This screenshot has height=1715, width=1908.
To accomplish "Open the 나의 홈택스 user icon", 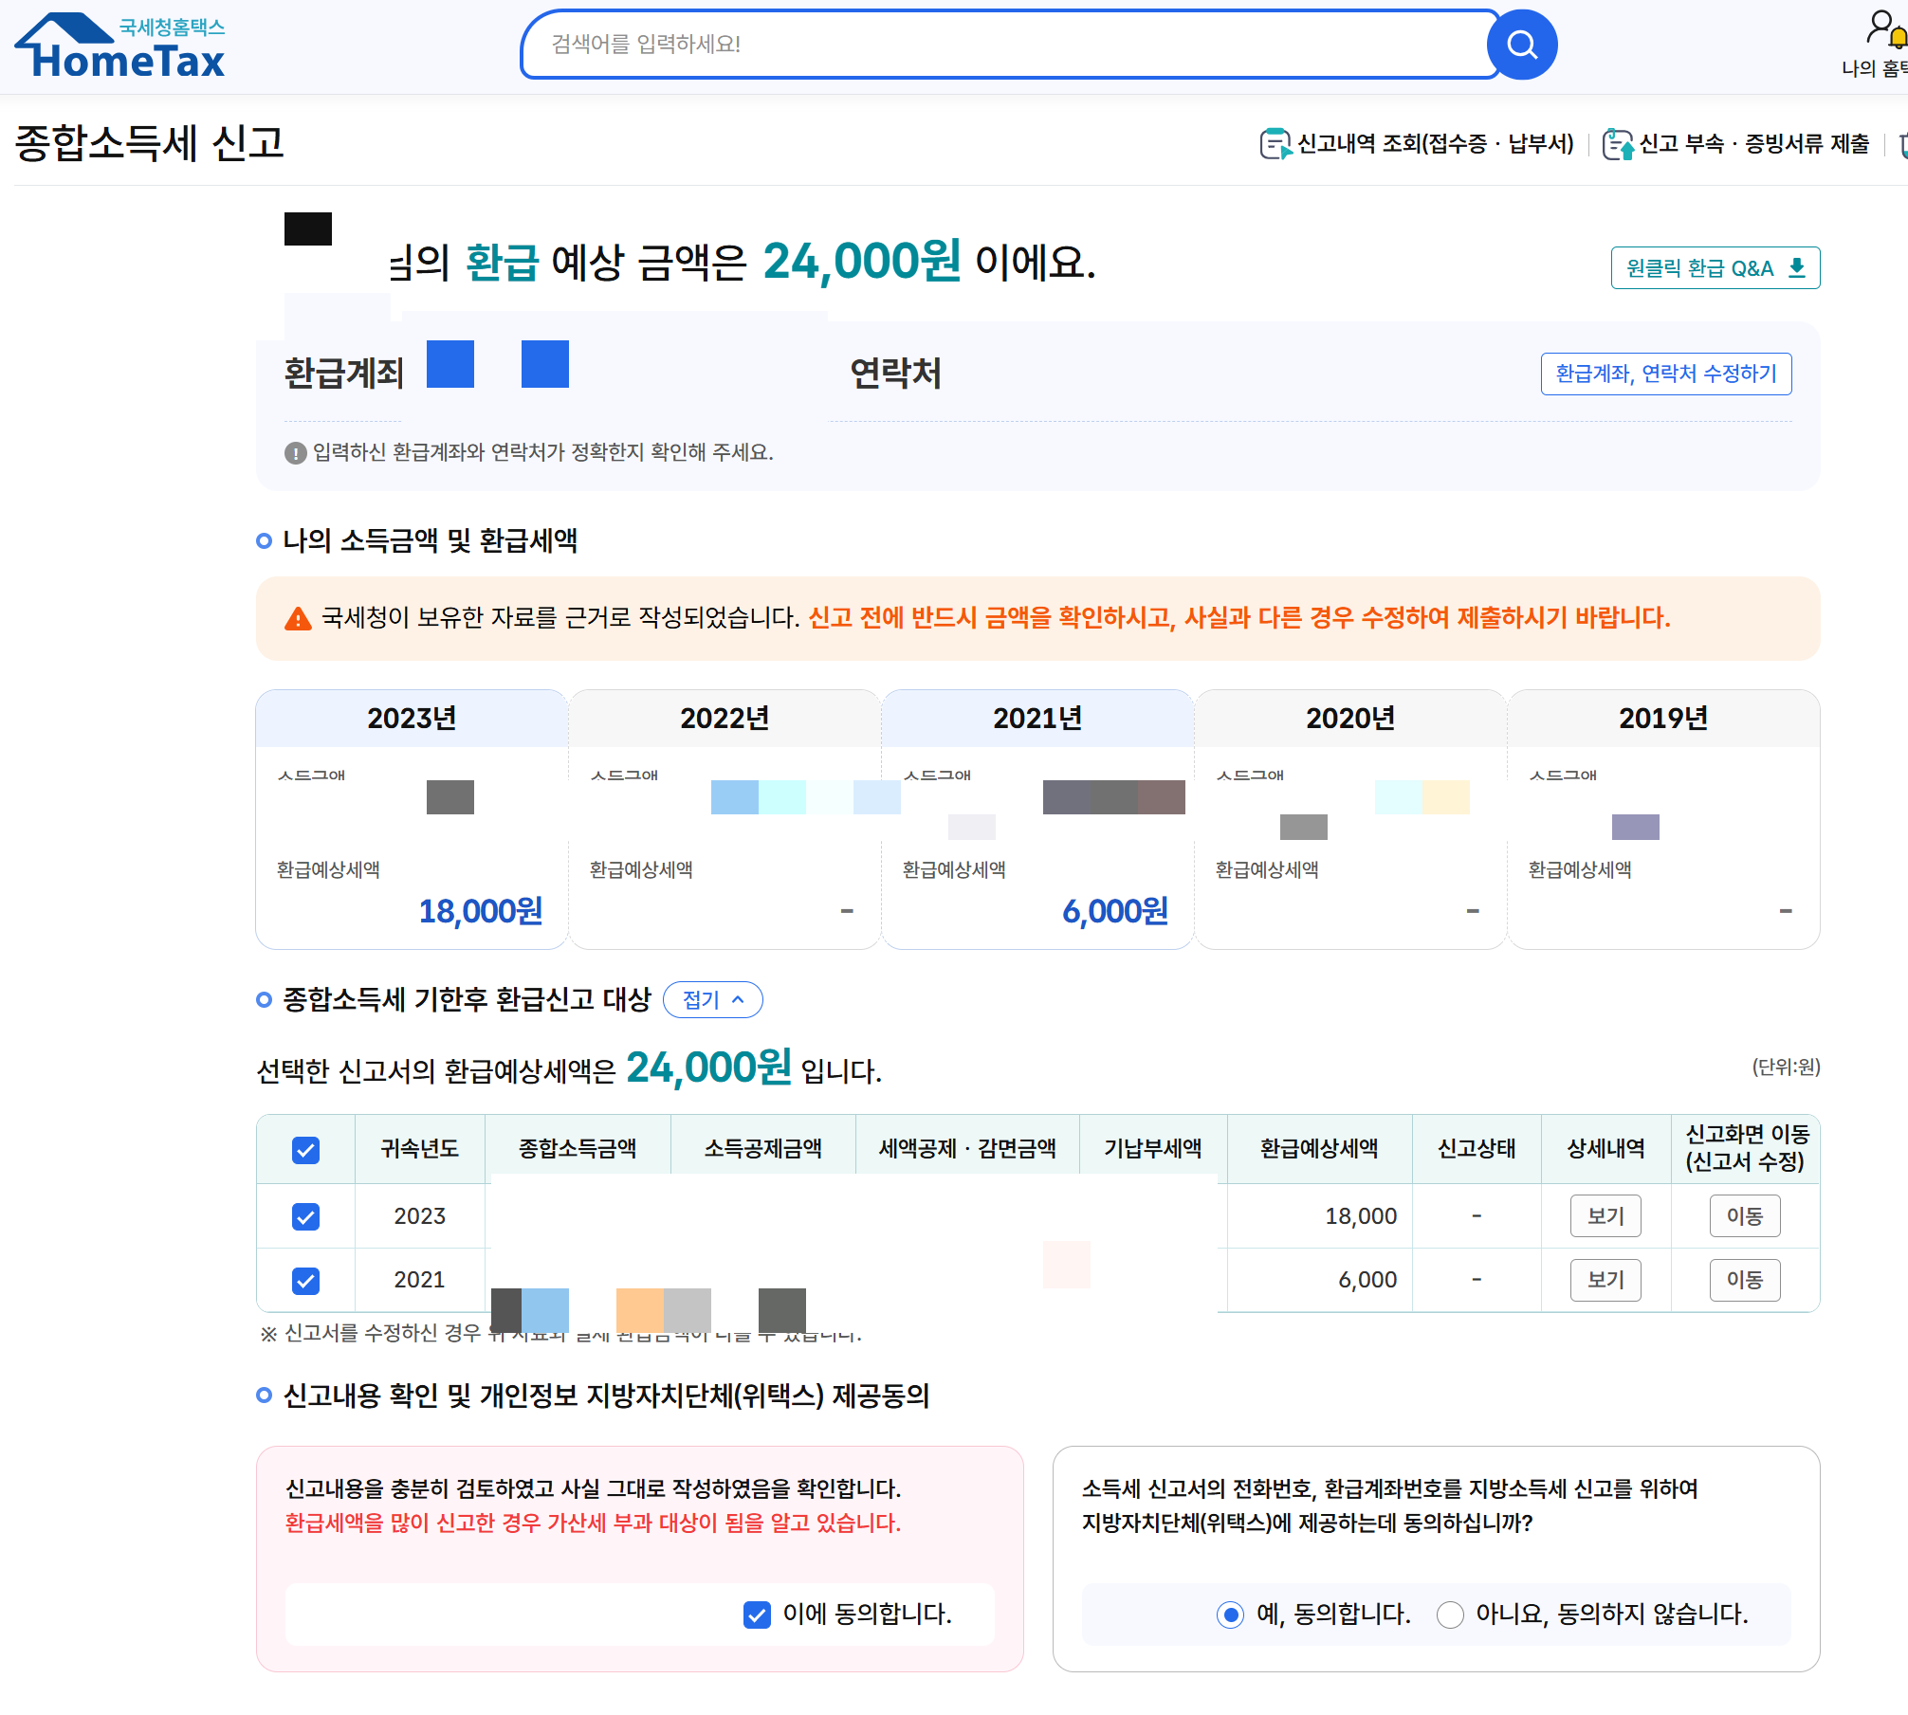I will 1881,27.
